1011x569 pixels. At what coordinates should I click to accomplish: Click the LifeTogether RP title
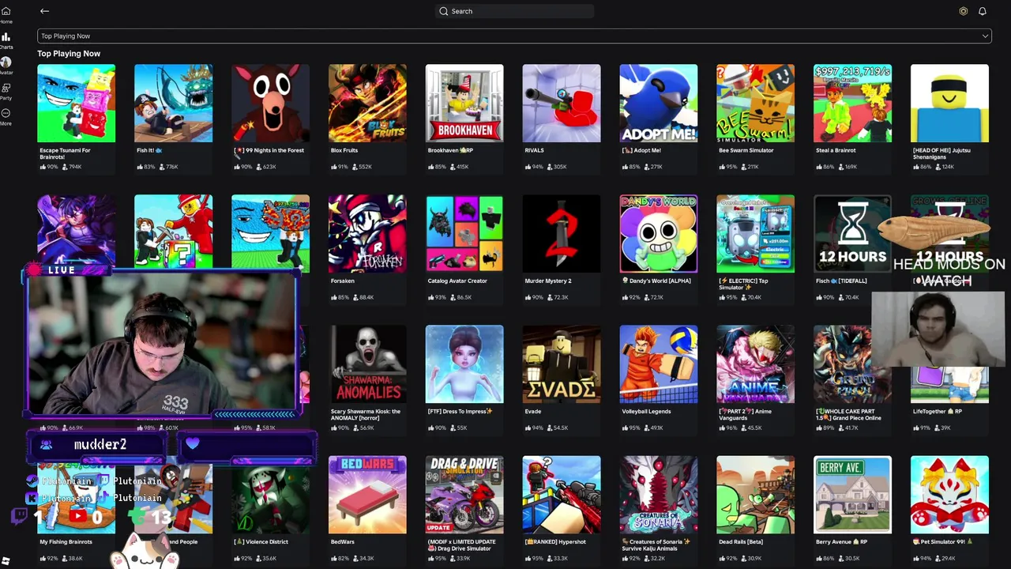pos(938,411)
